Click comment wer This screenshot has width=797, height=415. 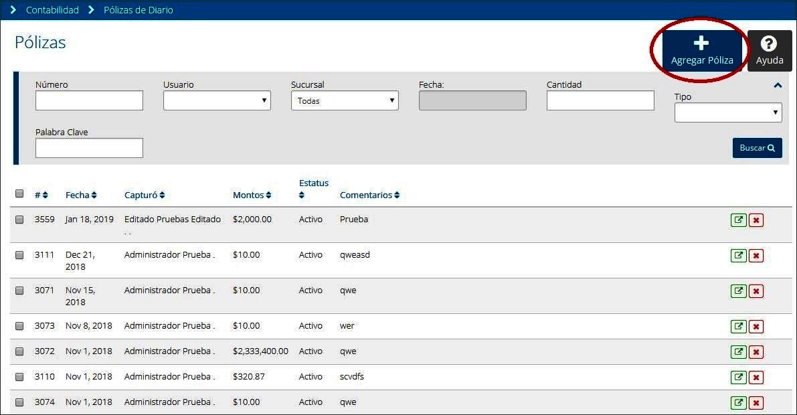pos(347,326)
